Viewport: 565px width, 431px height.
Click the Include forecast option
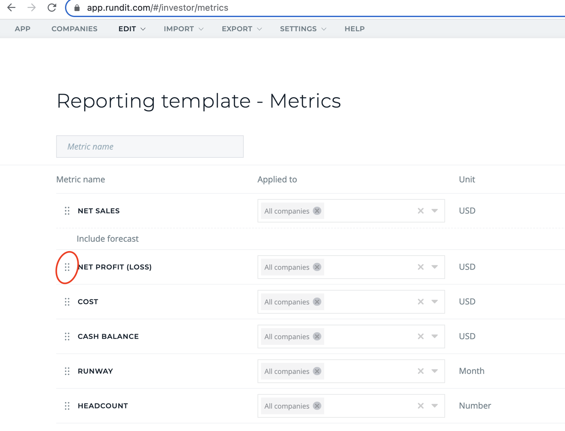point(107,239)
